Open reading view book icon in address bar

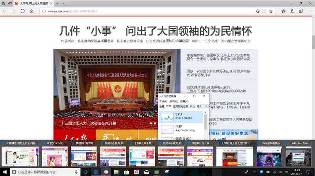pos(262,11)
